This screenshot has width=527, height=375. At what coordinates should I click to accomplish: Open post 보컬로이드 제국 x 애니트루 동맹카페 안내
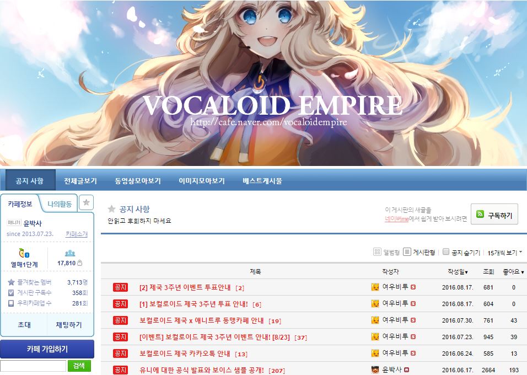202,320
